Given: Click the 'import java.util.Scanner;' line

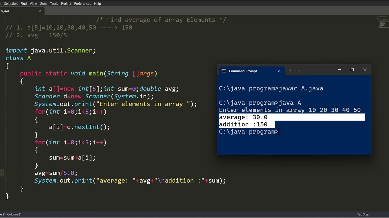Looking at the screenshot, I should [x=50, y=51].
